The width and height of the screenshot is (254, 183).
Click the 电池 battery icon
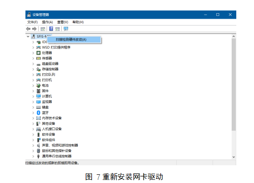38,85
